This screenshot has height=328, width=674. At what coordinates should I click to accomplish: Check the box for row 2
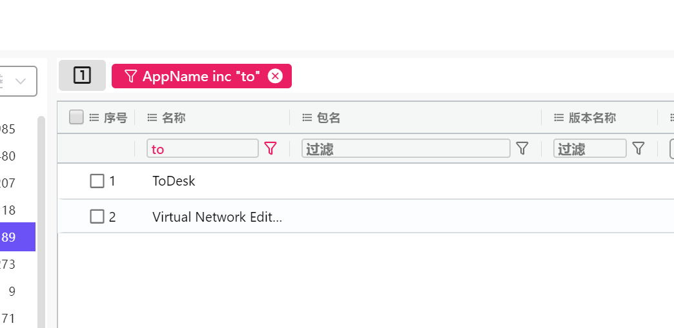click(x=97, y=217)
